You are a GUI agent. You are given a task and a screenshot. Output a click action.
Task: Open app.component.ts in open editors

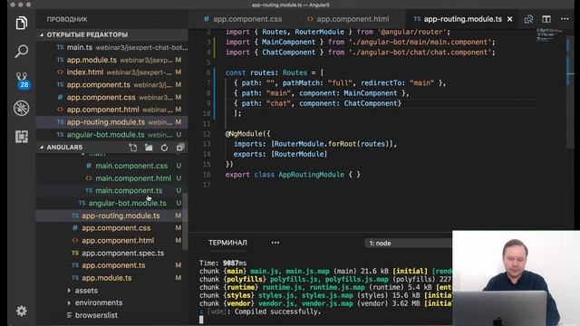pyautogui.click(x=111, y=85)
